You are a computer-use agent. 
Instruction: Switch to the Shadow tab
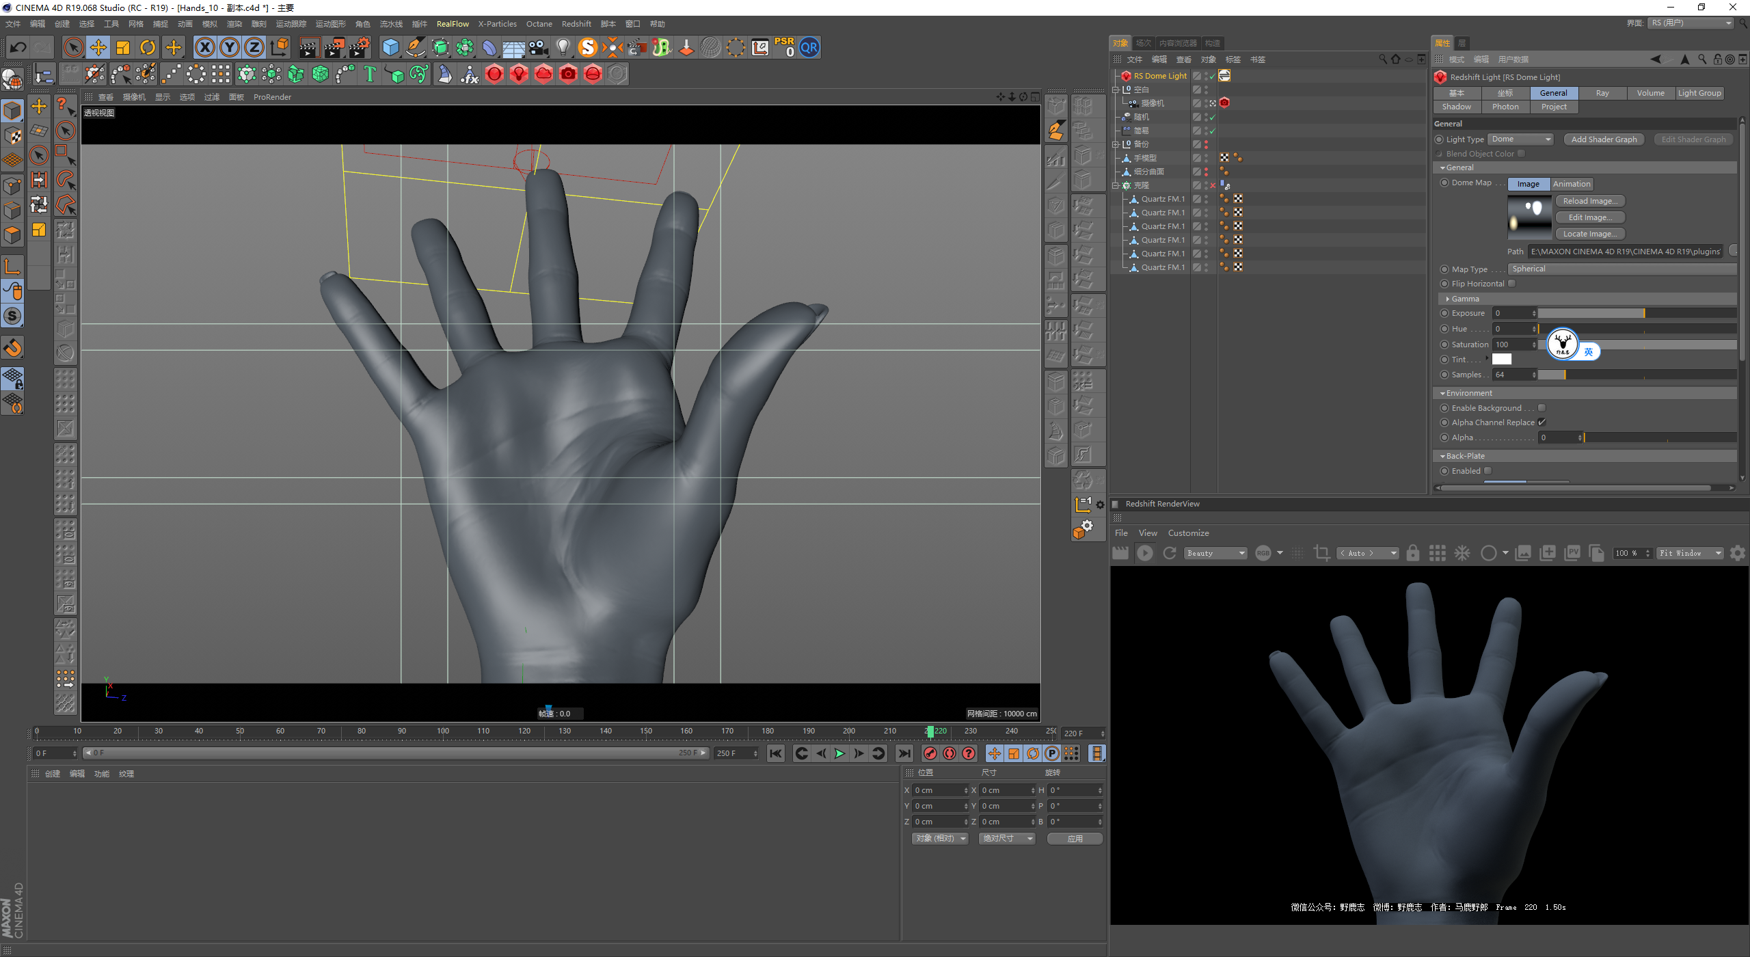(x=1456, y=107)
